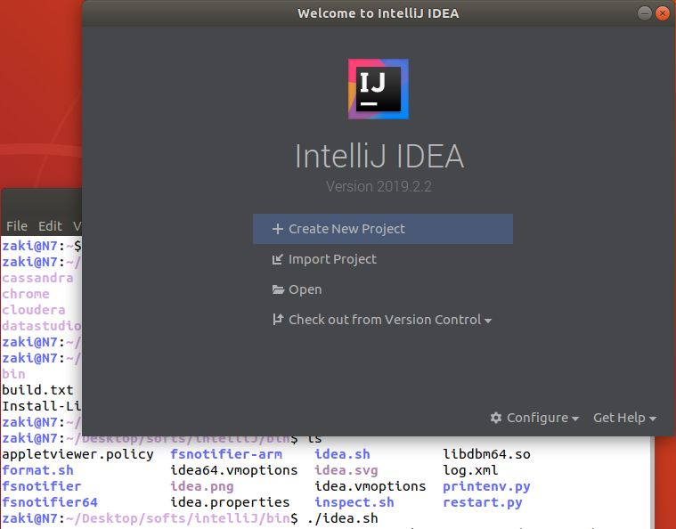Click the import arrow icon beside Import Project
This screenshot has height=529, width=676.
click(x=278, y=259)
